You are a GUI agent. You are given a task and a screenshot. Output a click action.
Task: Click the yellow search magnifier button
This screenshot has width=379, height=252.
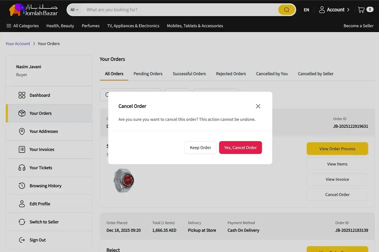(x=286, y=10)
